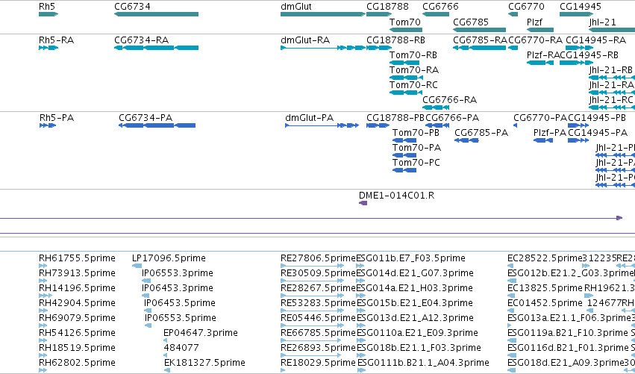The height and width of the screenshot is (374, 635).
Task: Click the CG6734-PA protein glyph
Action: (157, 125)
